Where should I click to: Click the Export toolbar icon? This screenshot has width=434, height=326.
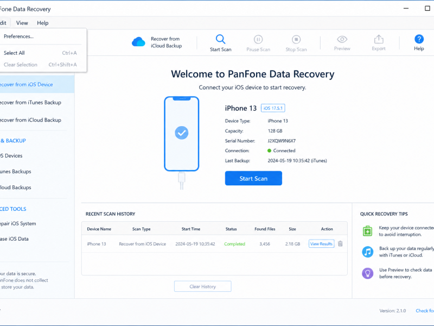coord(379,39)
